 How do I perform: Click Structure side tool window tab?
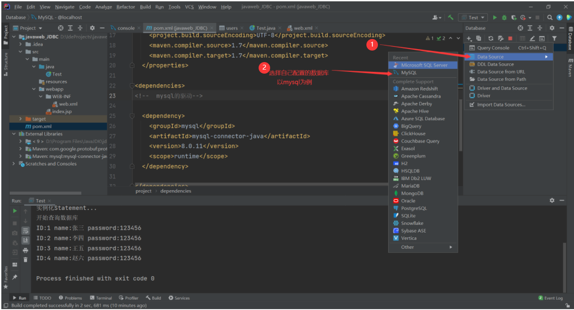6,64
